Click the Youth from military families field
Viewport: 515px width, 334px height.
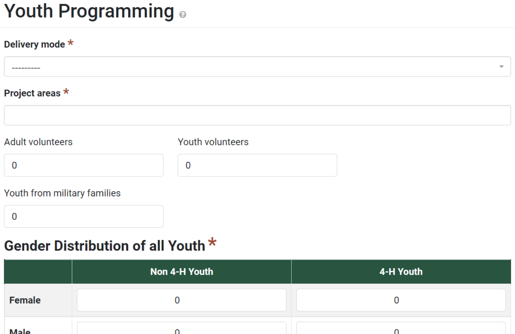[83, 216]
